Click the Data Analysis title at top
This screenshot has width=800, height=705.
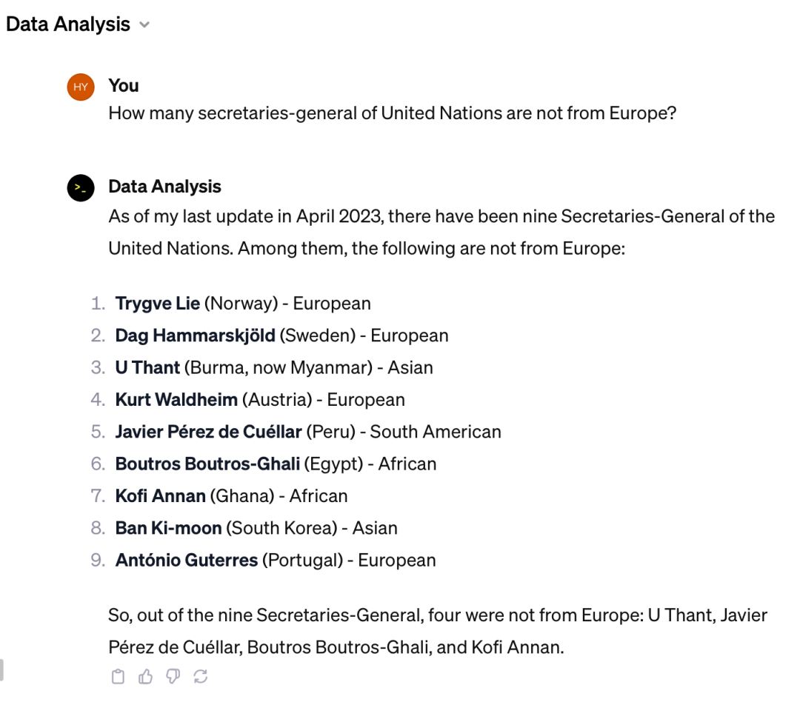click(x=68, y=24)
